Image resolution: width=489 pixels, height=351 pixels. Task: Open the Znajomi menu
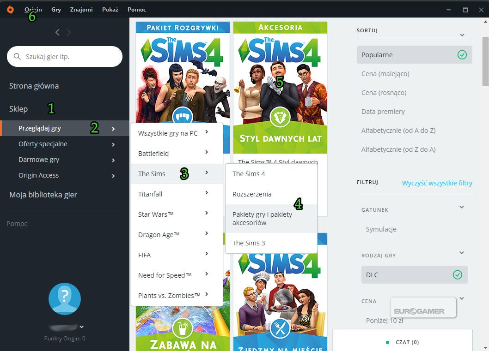click(x=81, y=10)
